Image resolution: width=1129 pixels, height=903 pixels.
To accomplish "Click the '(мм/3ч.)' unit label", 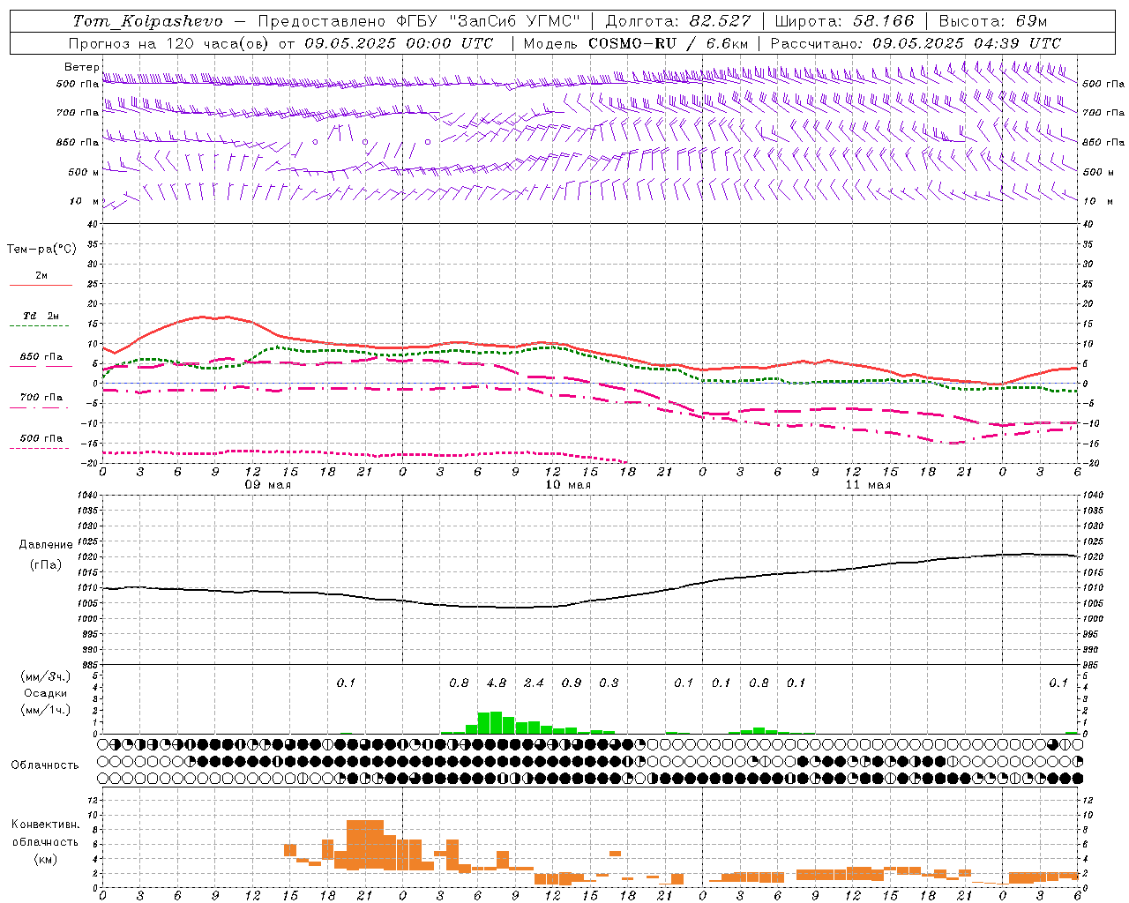I will pyautogui.click(x=46, y=676).
